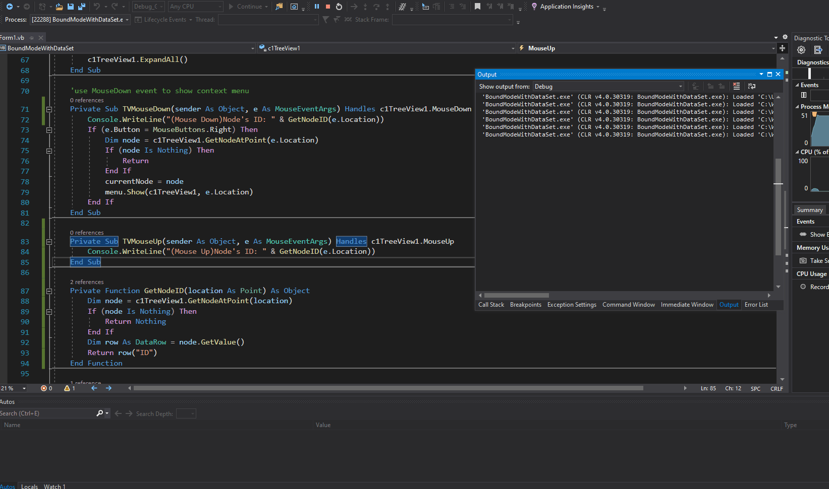Image resolution: width=829 pixels, height=489 pixels.
Task: Click the errors count indicator in editor status
Action: coord(46,388)
